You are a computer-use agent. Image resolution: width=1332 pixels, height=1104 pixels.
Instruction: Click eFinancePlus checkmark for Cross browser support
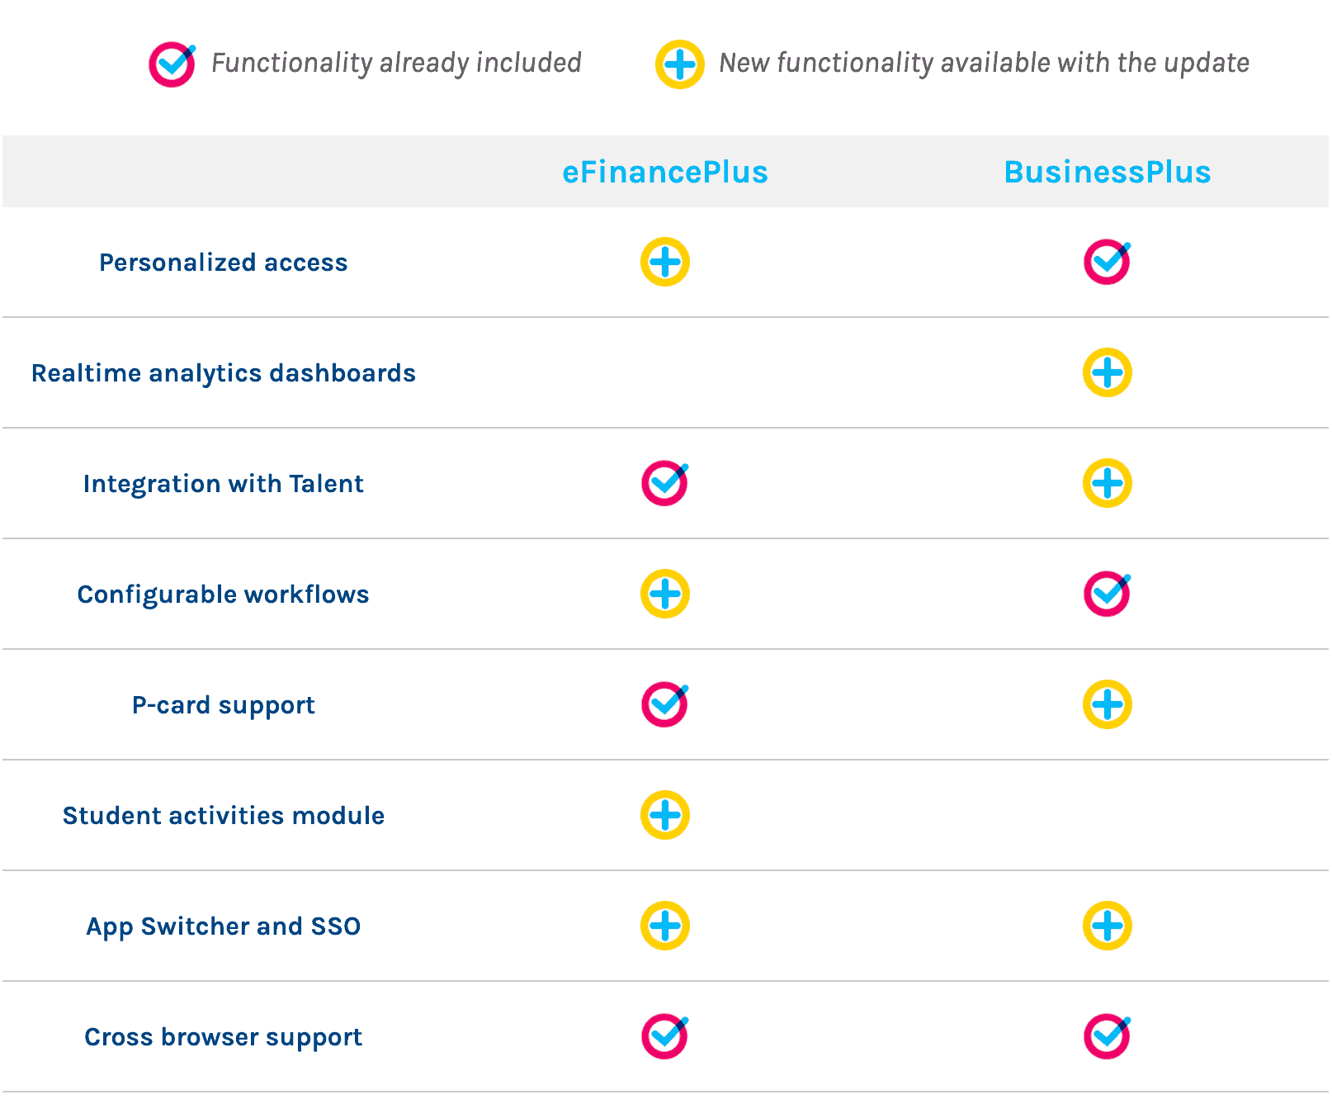[x=665, y=1037]
